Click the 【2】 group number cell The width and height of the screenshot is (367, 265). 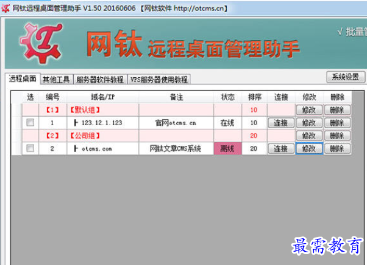52,136
